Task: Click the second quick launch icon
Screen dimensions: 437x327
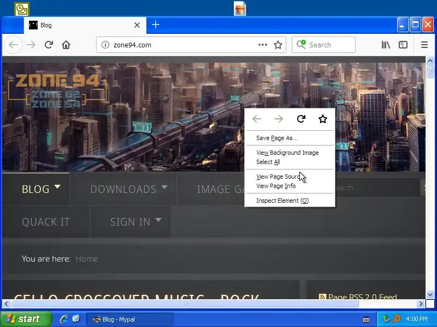Action: click(x=76, y=319)
